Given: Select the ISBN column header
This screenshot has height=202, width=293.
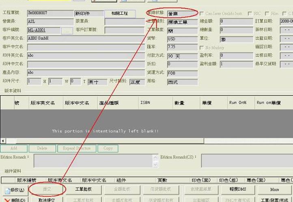Looking at the screenshot, I should (x=145, y=103).
